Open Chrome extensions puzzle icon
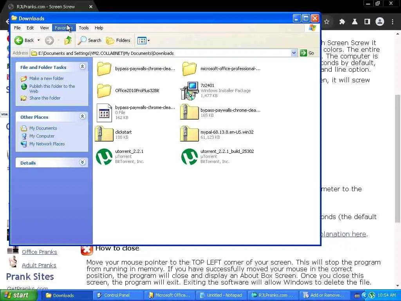This screenshot has height=301, width=401. pos(342,22)
